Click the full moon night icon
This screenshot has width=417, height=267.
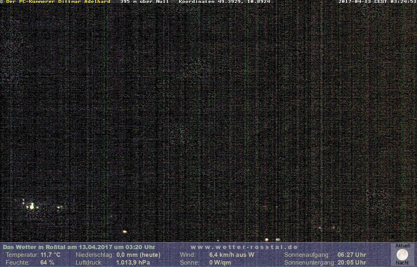point(402,255)
